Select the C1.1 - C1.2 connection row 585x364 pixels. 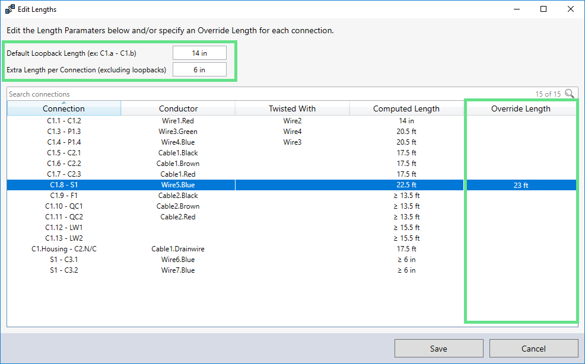(x=63, y=121)
